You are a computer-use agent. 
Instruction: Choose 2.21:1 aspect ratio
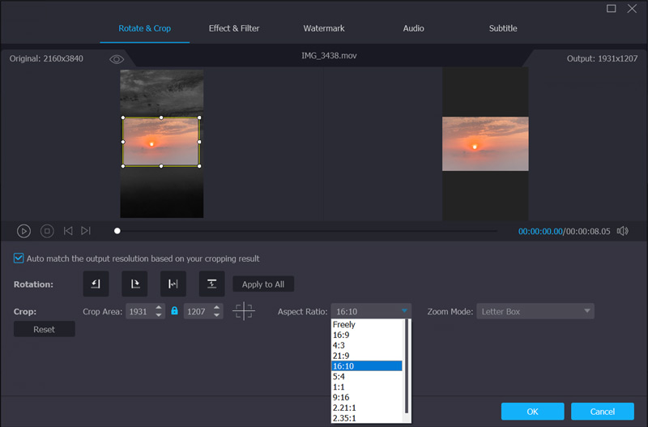(367, 408)
